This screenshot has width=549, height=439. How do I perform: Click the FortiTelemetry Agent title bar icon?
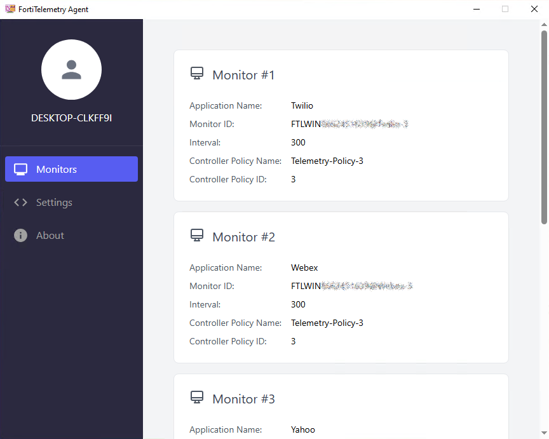pyautogui.click(x=10, y=9)
